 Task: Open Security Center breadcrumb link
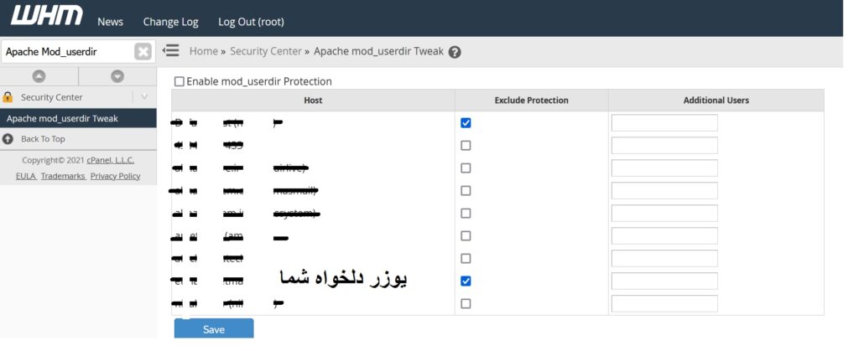(x=265, y=51)
